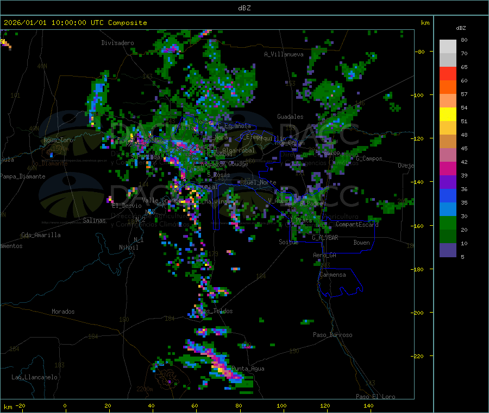
Task: Click the Nihuil map label
Action: point(129,247)
